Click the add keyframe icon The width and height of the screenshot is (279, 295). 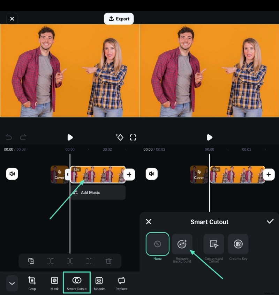[120, 137]
